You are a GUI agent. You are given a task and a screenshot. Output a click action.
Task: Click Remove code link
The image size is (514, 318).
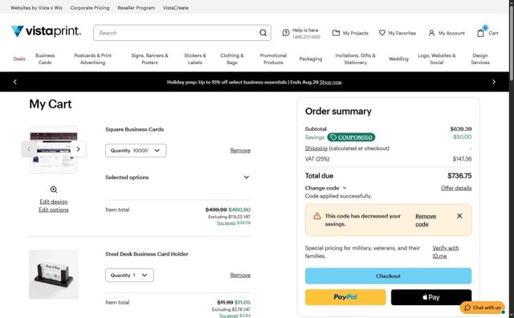[x=426, y=220]
